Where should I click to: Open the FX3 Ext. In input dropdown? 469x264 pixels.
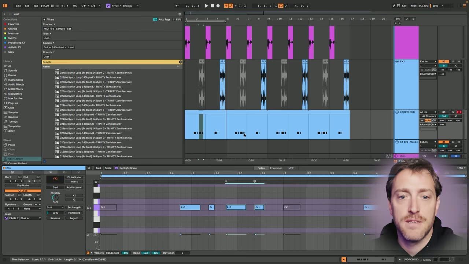coord(428,62)
